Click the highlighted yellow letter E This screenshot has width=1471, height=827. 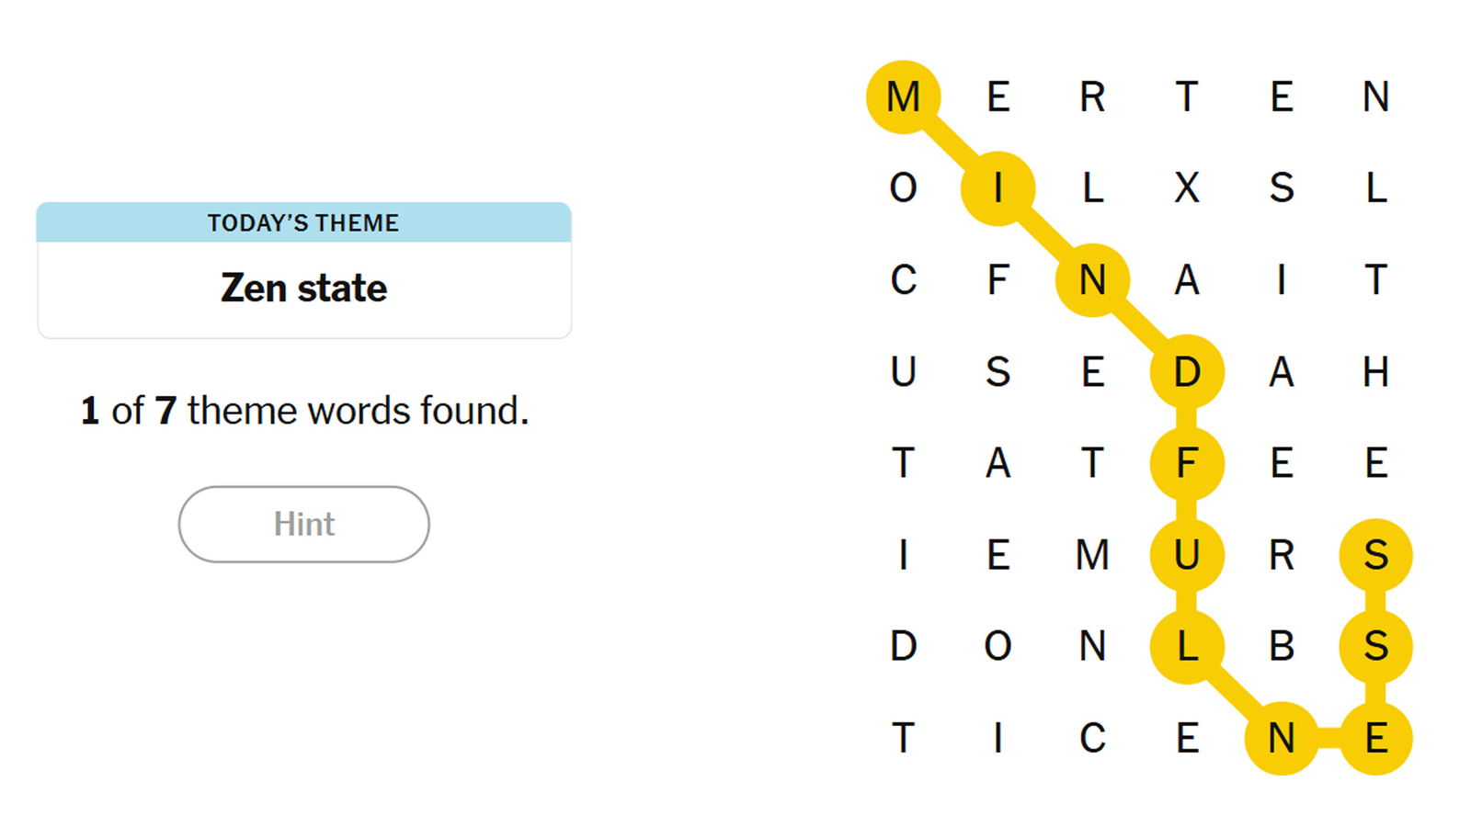[x=1375, y=738]
